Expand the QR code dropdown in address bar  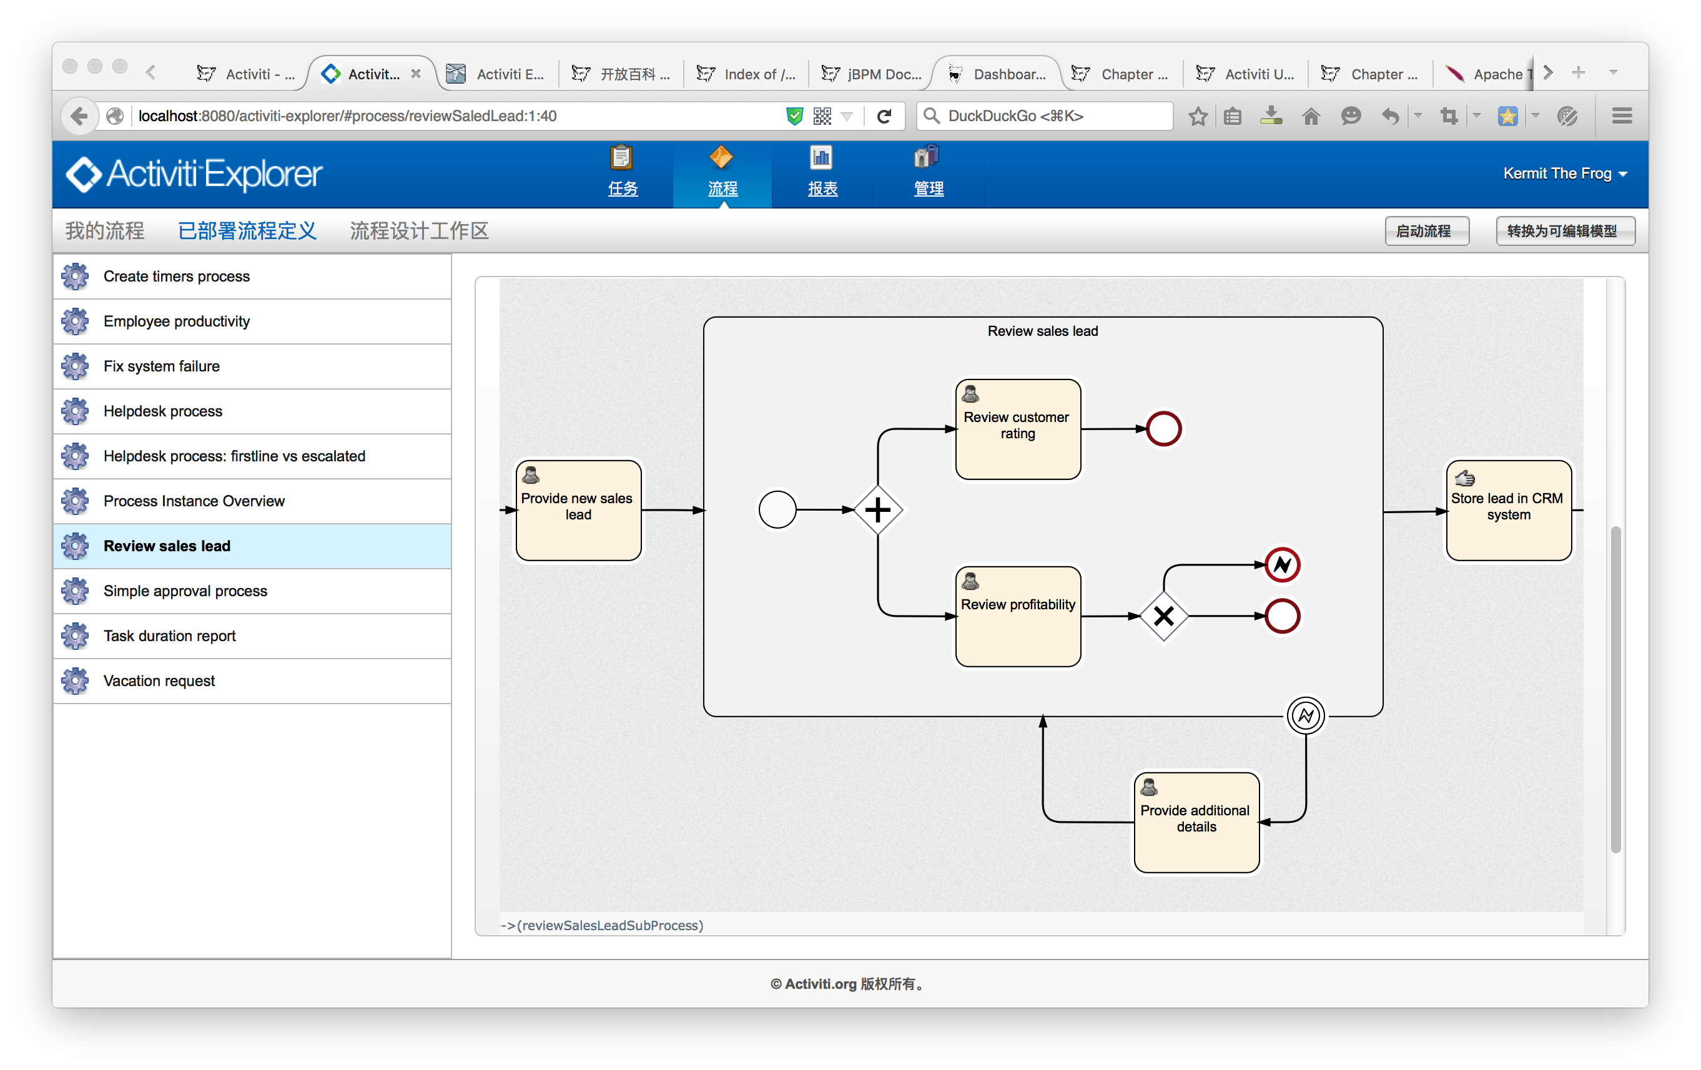coord(846,116)
